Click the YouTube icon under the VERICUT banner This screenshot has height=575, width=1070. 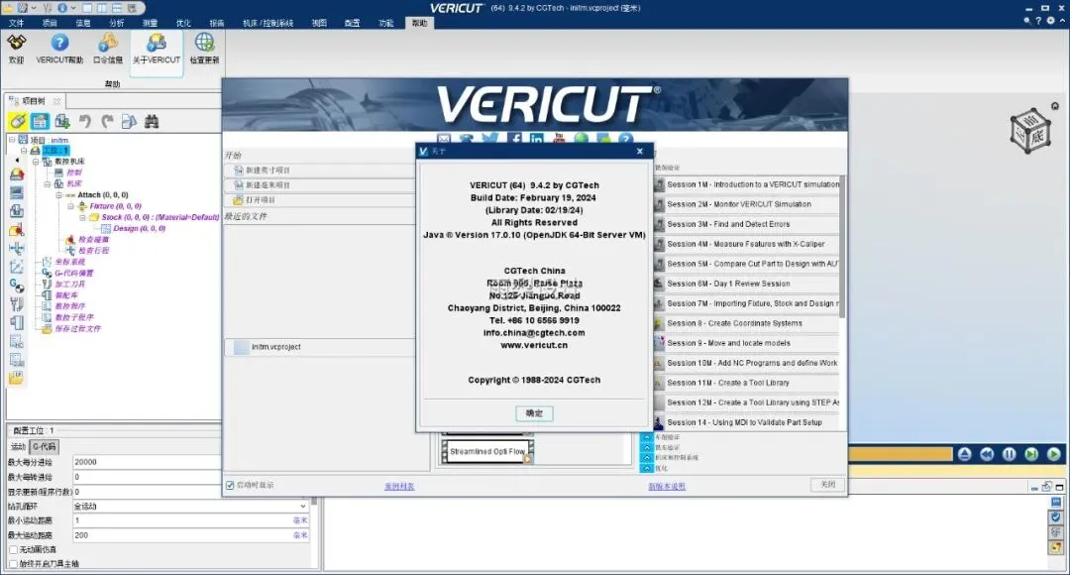(560, 139)
